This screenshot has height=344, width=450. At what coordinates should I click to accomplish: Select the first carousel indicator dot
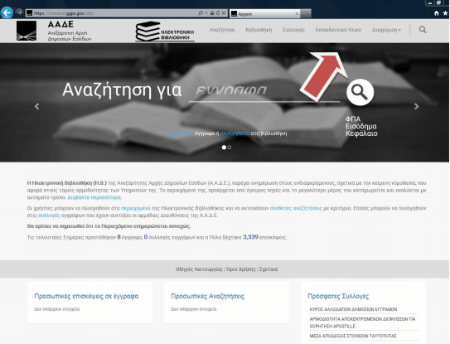224,148
